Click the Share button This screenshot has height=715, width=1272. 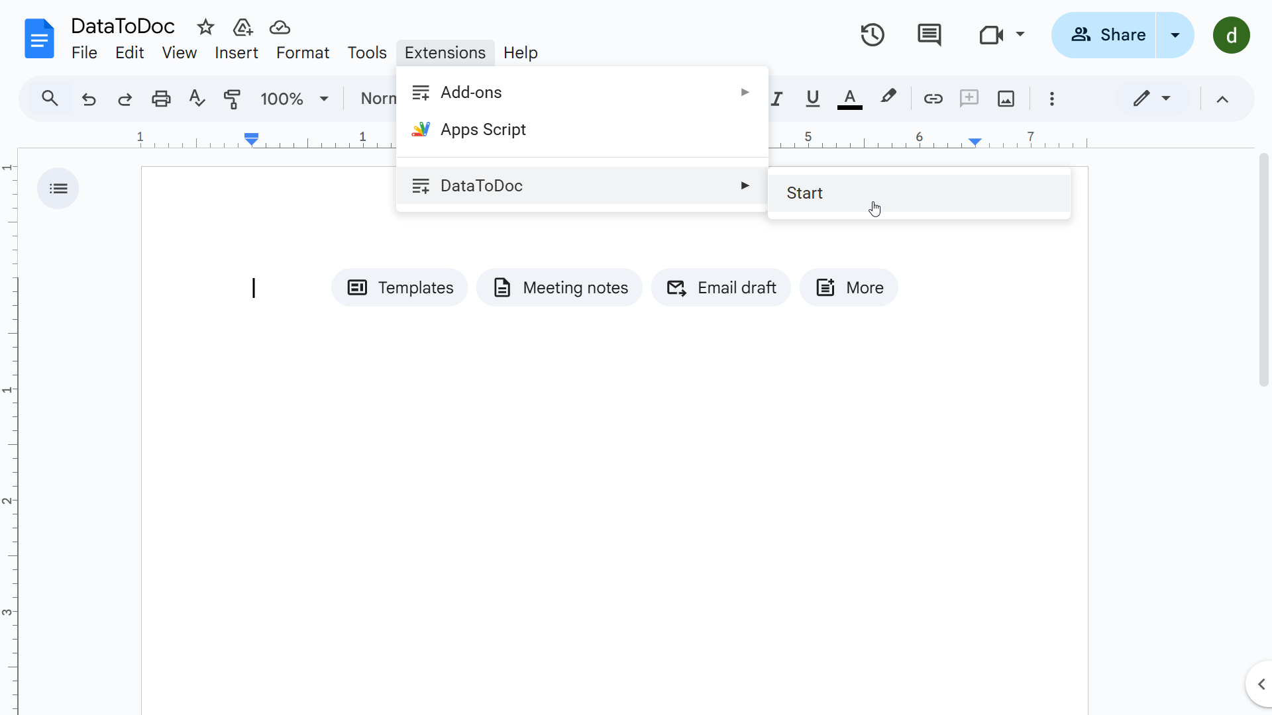pyautogui.click(x=1104, y=35)
